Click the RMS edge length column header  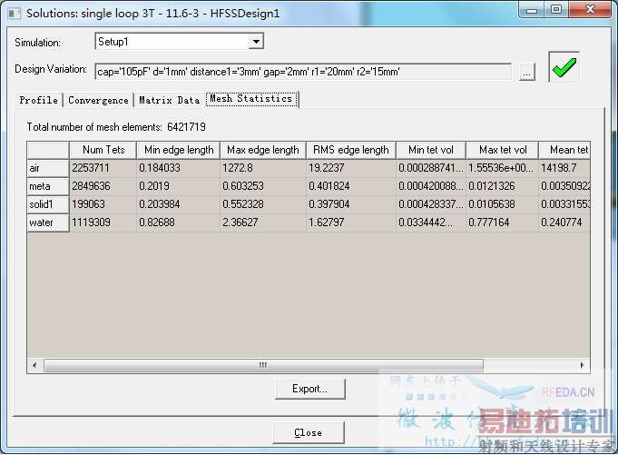[x=351, y=150]
